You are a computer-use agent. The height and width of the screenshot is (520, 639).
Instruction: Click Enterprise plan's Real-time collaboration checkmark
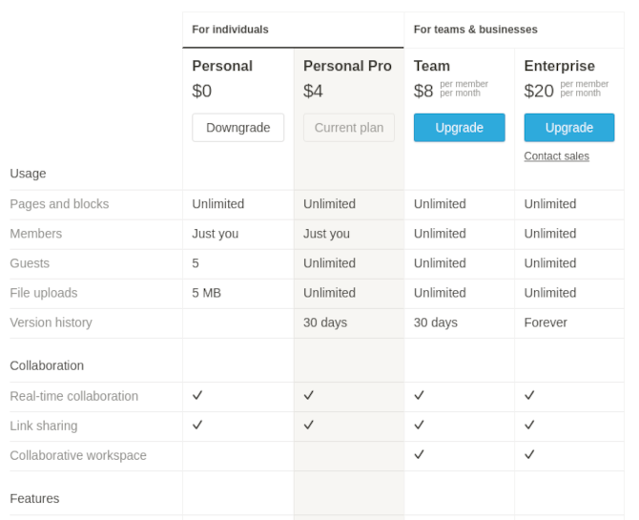pos(529,395)
